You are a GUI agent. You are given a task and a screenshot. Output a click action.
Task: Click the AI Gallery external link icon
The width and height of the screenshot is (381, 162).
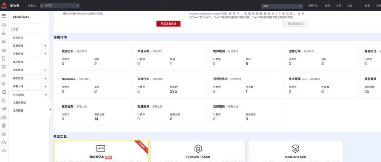point(46,95)
